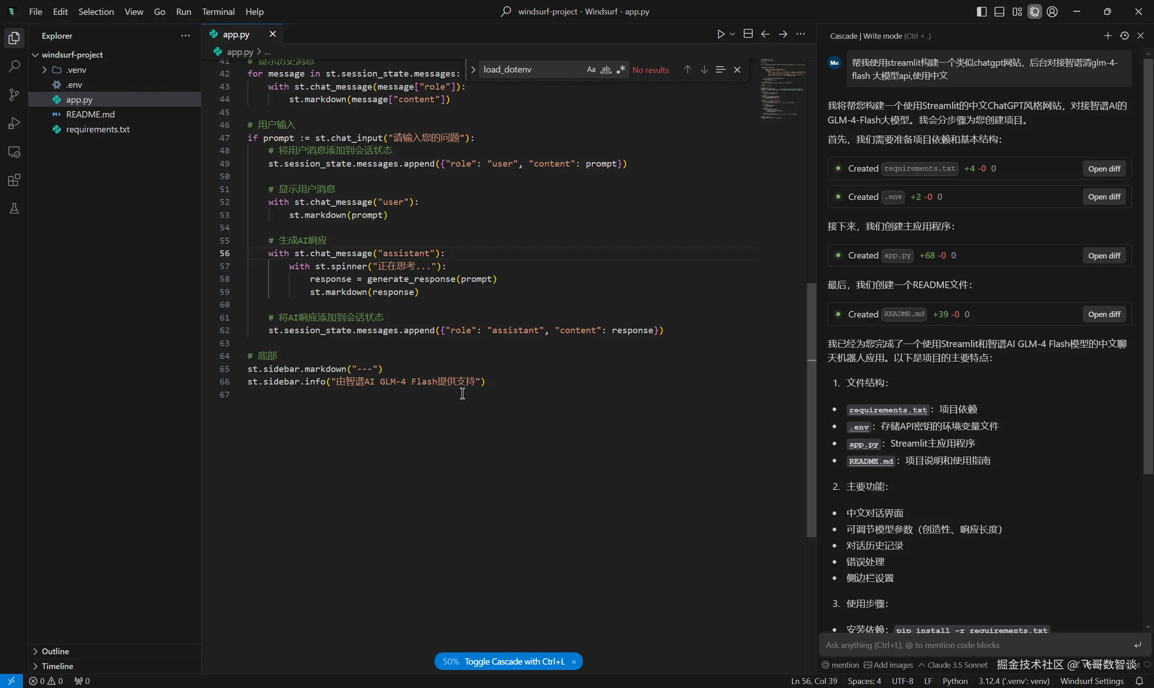This screenshot has height=688, width=1154.
Task: Click Open diff for app.py
Action: pos(1104,256)
